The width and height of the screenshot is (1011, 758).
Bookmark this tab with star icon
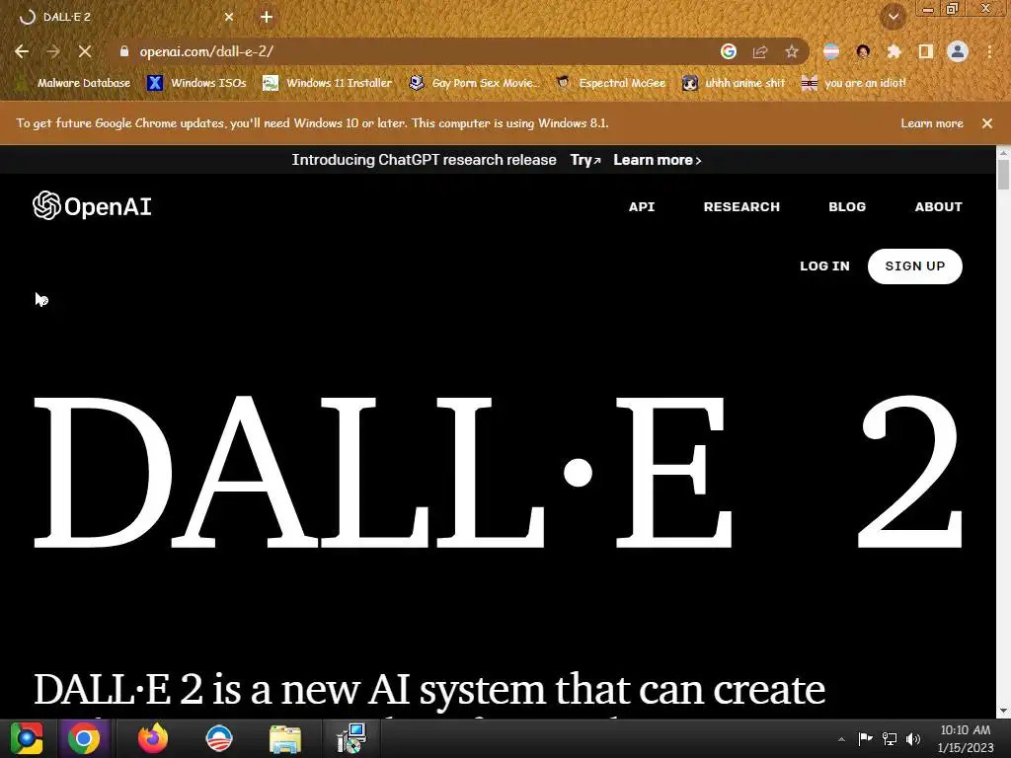pyautogui.click(x=792, y=51)
